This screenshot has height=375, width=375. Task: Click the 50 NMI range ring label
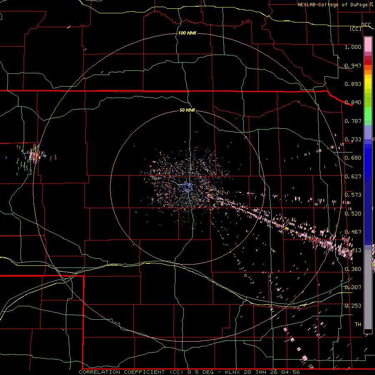[187, 110]
